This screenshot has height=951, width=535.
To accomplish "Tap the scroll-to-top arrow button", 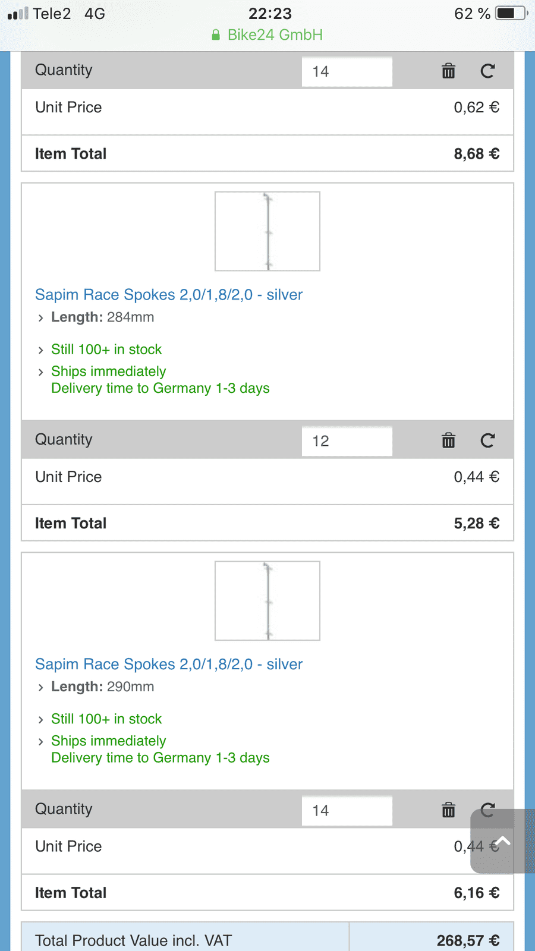I will click(x=503, y=840).
